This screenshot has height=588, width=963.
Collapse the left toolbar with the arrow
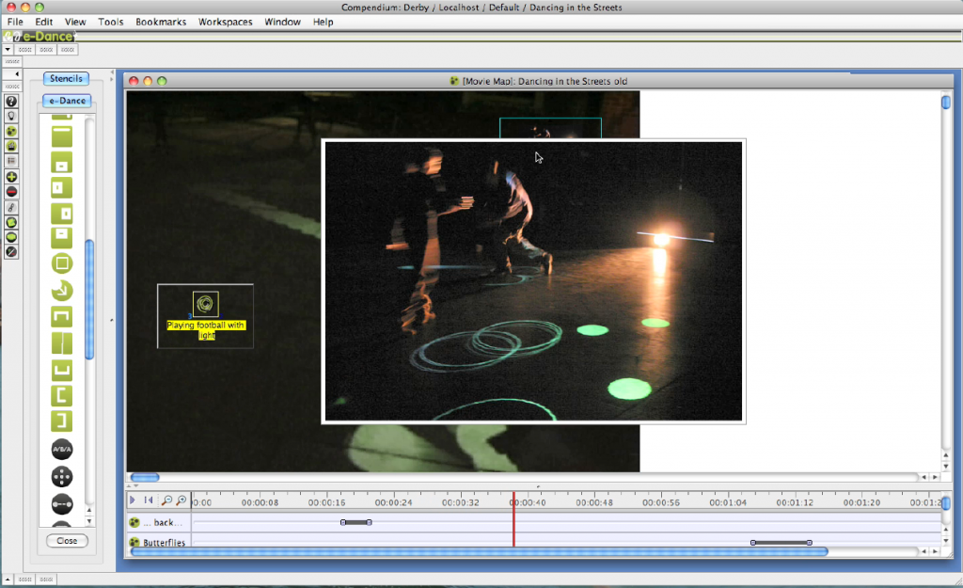pos(17,73)
